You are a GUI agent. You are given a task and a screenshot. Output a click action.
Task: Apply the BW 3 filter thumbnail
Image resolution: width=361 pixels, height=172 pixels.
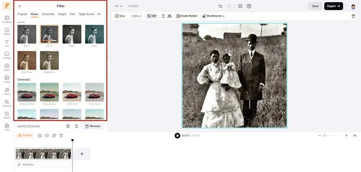pyautogui.click(x=72, y=34)
